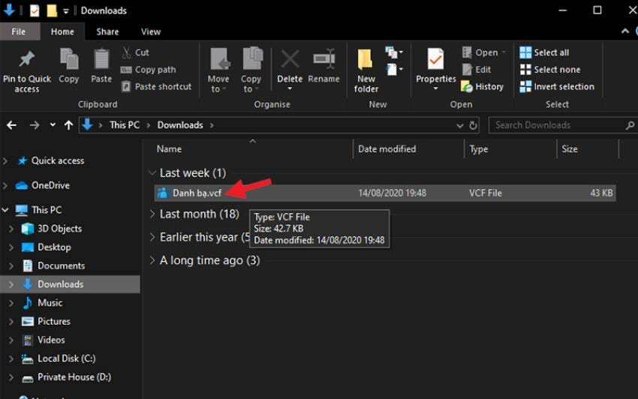
Task: Switch to the View ribbon tab
Action: (x=151, y=31)
